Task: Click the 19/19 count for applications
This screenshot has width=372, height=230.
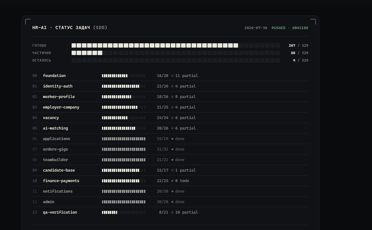Action: pos(162,139)
